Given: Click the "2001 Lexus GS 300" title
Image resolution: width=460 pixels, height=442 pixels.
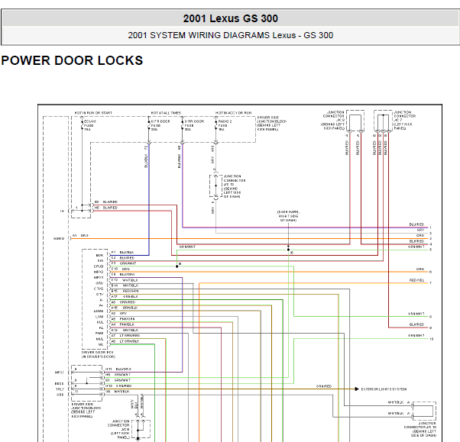Looking at the screenshot, I should coord(230,18).
